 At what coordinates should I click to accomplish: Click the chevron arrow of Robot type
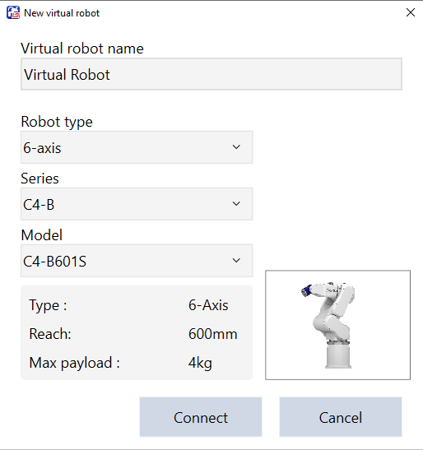[236, 147]
